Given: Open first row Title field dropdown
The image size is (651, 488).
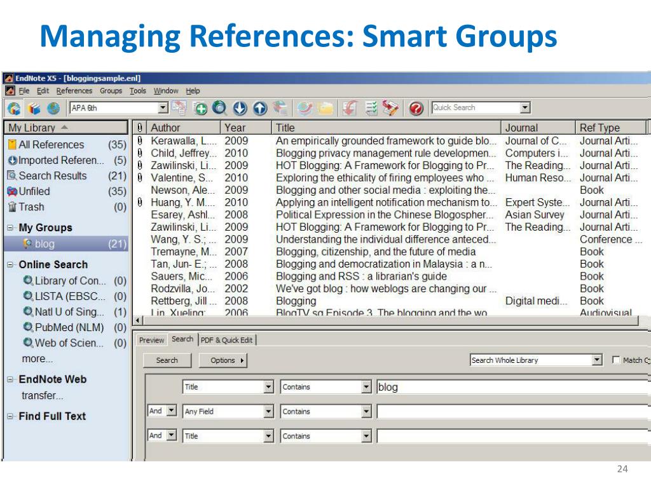Looking at the screenshot, I should coord(269,387).
